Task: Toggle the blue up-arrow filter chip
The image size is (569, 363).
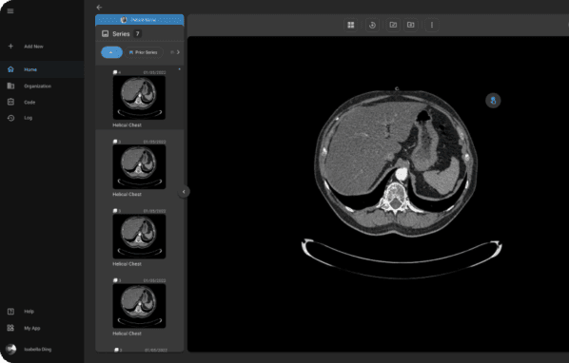Action: click(x=111, y=52)
